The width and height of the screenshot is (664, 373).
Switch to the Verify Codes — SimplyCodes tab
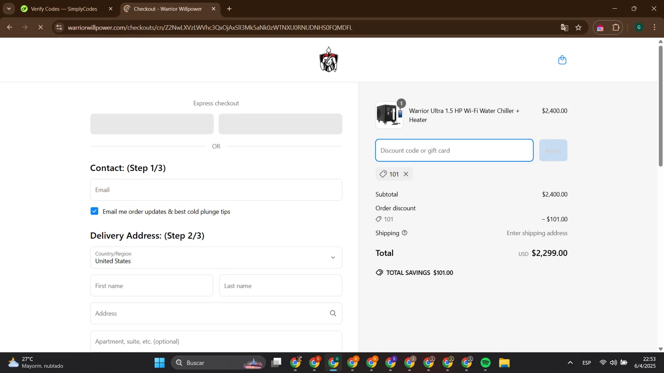coord(64,9)
